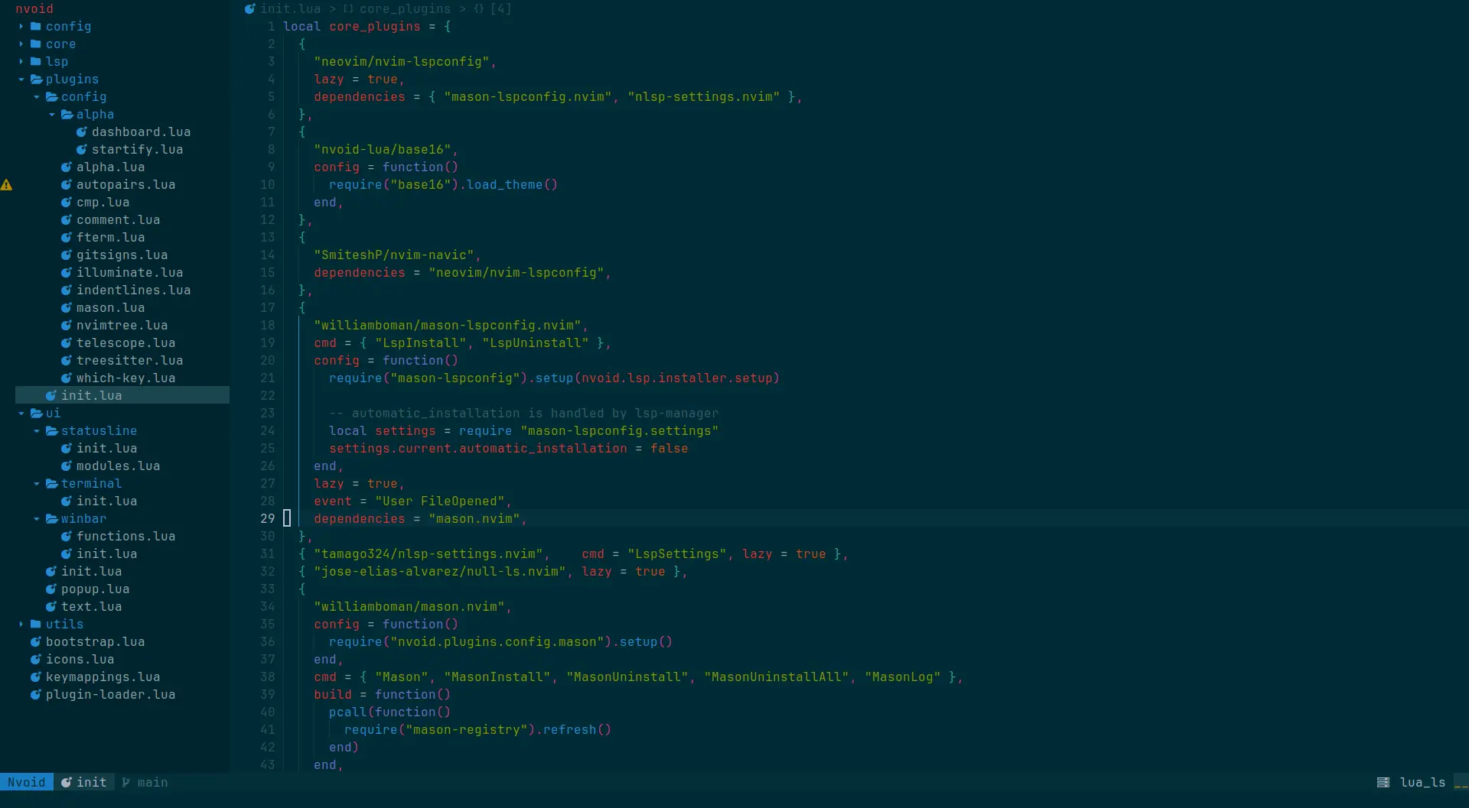Expand the lsp folder arrow

coord(21,62)
